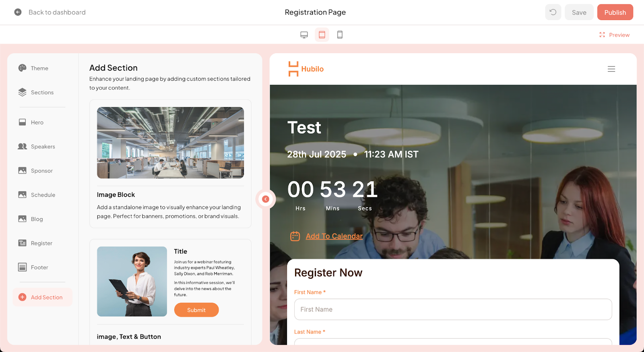Click the Add To Calendar link

click(x=334, y=236)
